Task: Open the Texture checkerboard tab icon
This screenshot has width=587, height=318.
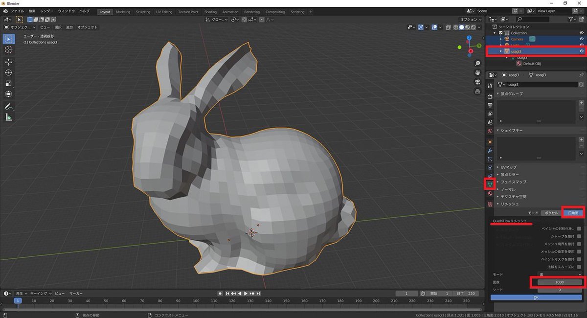Action: pos(490,204)
